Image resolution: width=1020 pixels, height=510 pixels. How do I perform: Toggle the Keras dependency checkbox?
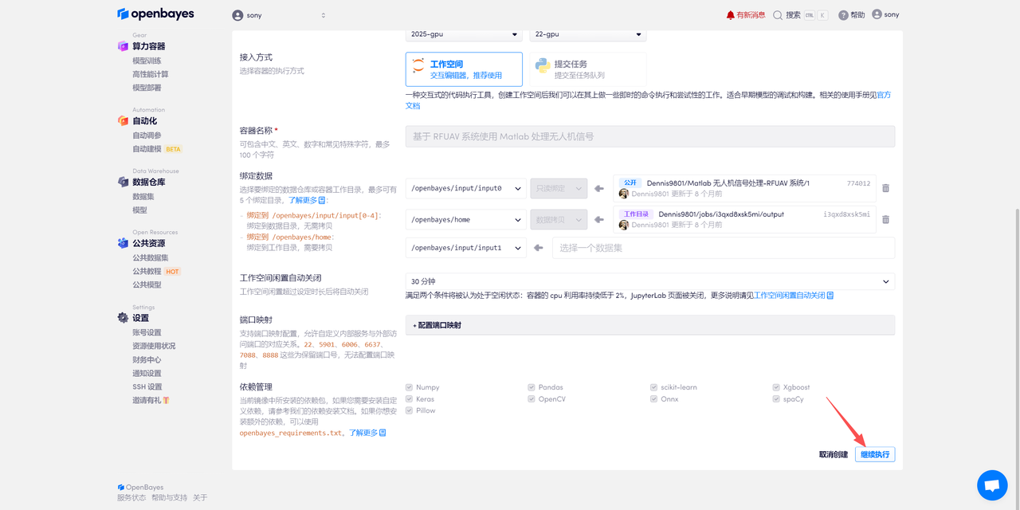pos(409,399)
